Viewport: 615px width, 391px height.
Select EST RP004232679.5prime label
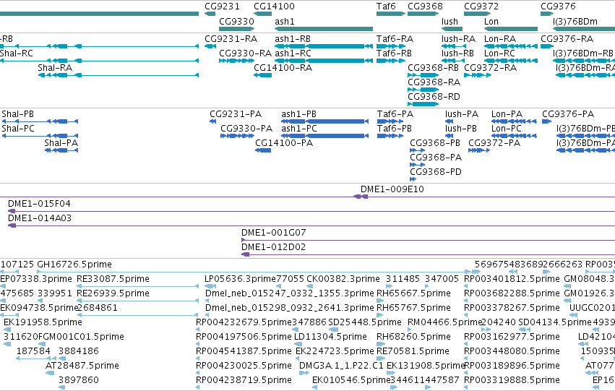tap(244, 322)
